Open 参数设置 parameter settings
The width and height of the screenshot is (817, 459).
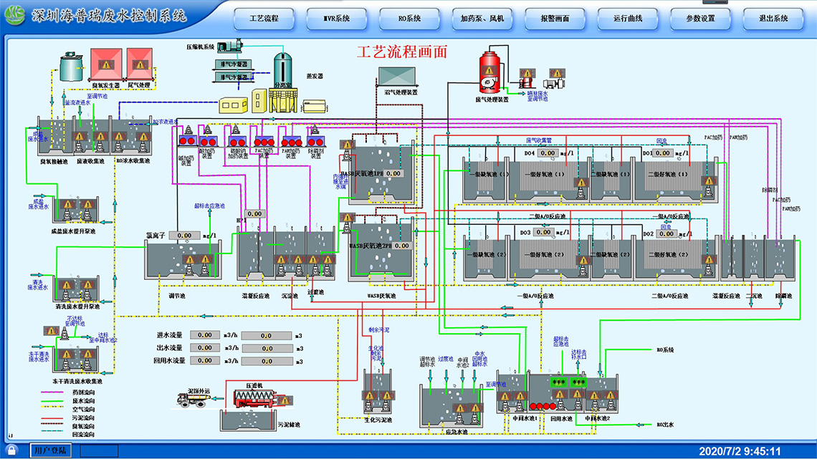pyautogui.click(x=701, y=19)
